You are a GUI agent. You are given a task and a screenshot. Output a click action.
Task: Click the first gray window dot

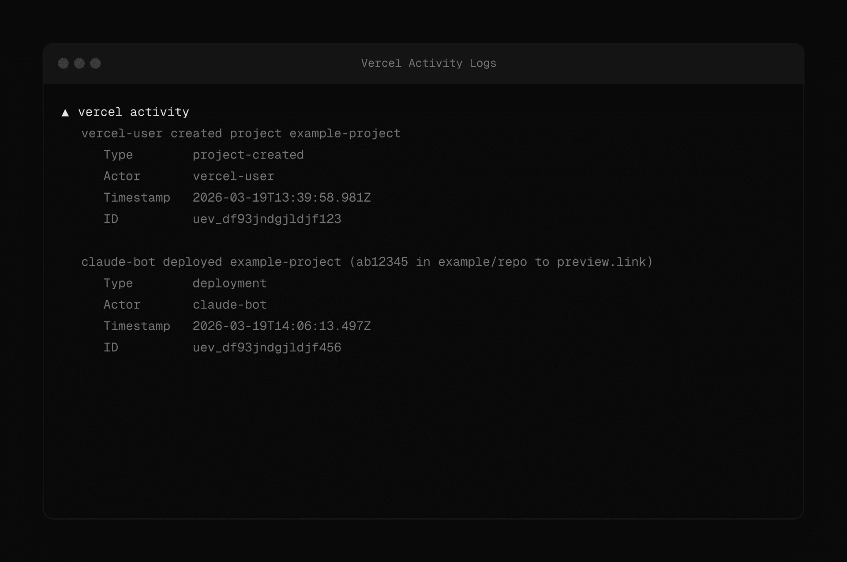click(x=64, y=64)
